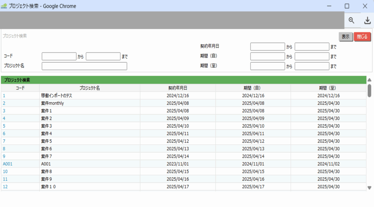Click the download icon

[367, 21]
